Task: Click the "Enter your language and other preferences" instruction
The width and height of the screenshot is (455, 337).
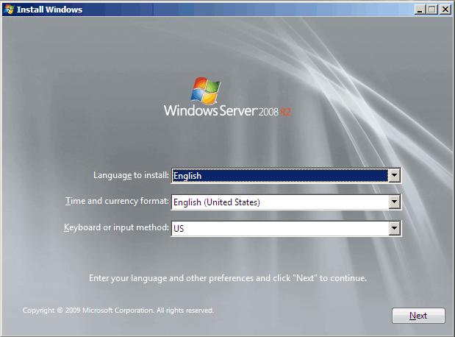Action: 228,278
